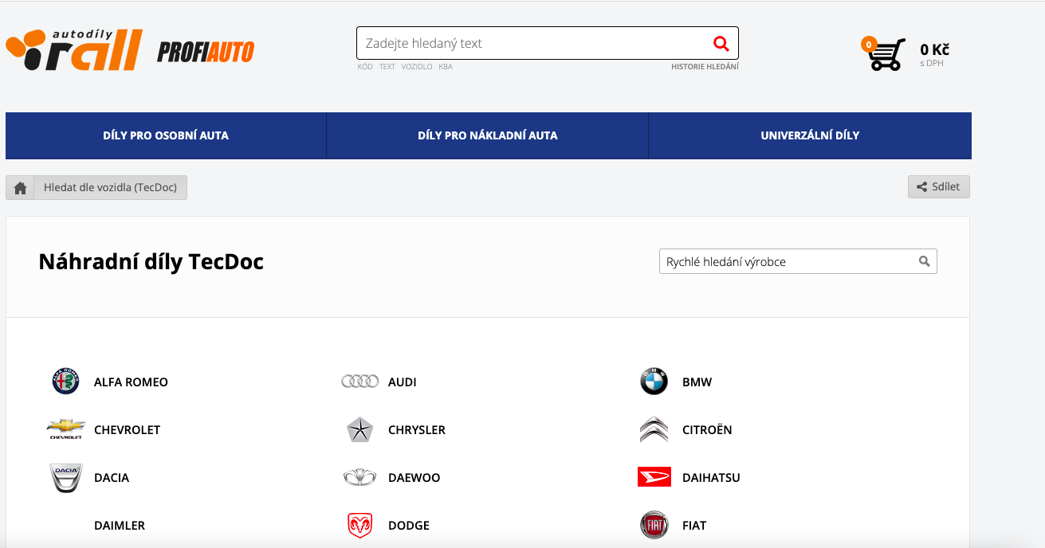Viewport: 1045px width, 548px height.
Task: Click the Audi rings logo
Action: [x=359, y=382]
